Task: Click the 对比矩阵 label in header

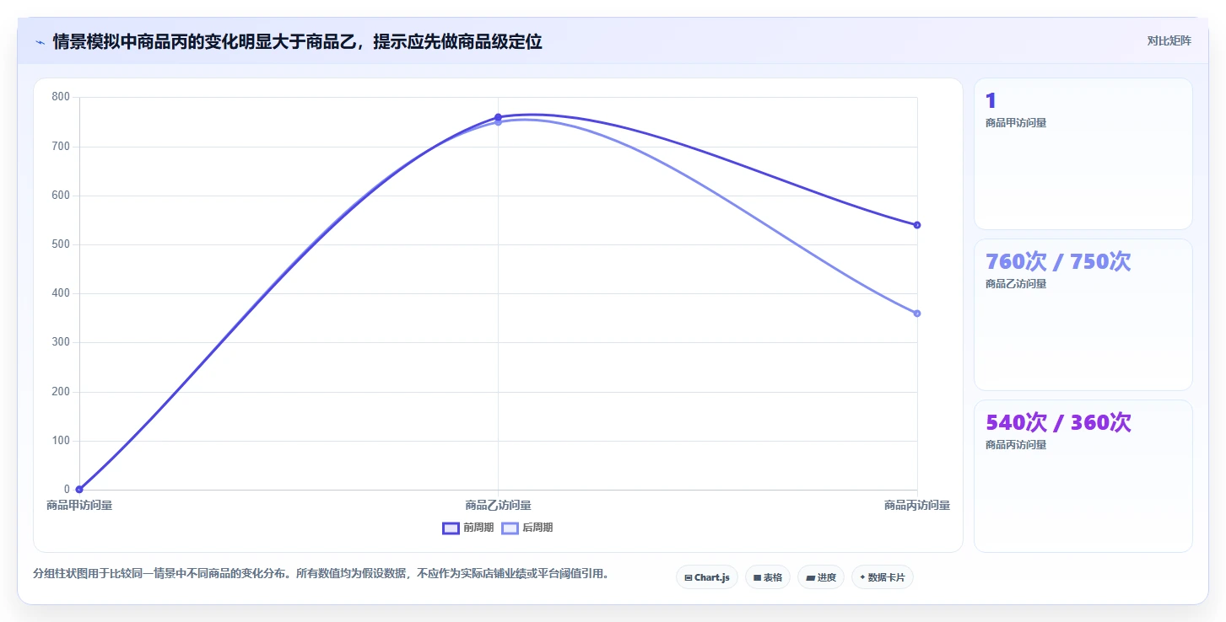Action: click(x=1169, y=40)
